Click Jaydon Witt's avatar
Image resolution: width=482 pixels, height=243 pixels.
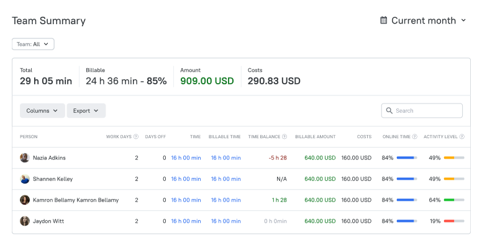pos(25,221)
